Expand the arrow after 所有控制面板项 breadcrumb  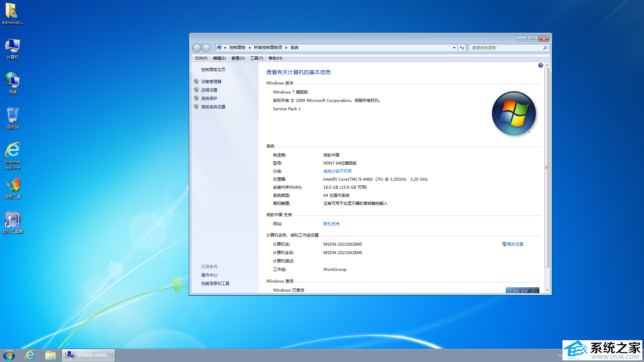286,48
